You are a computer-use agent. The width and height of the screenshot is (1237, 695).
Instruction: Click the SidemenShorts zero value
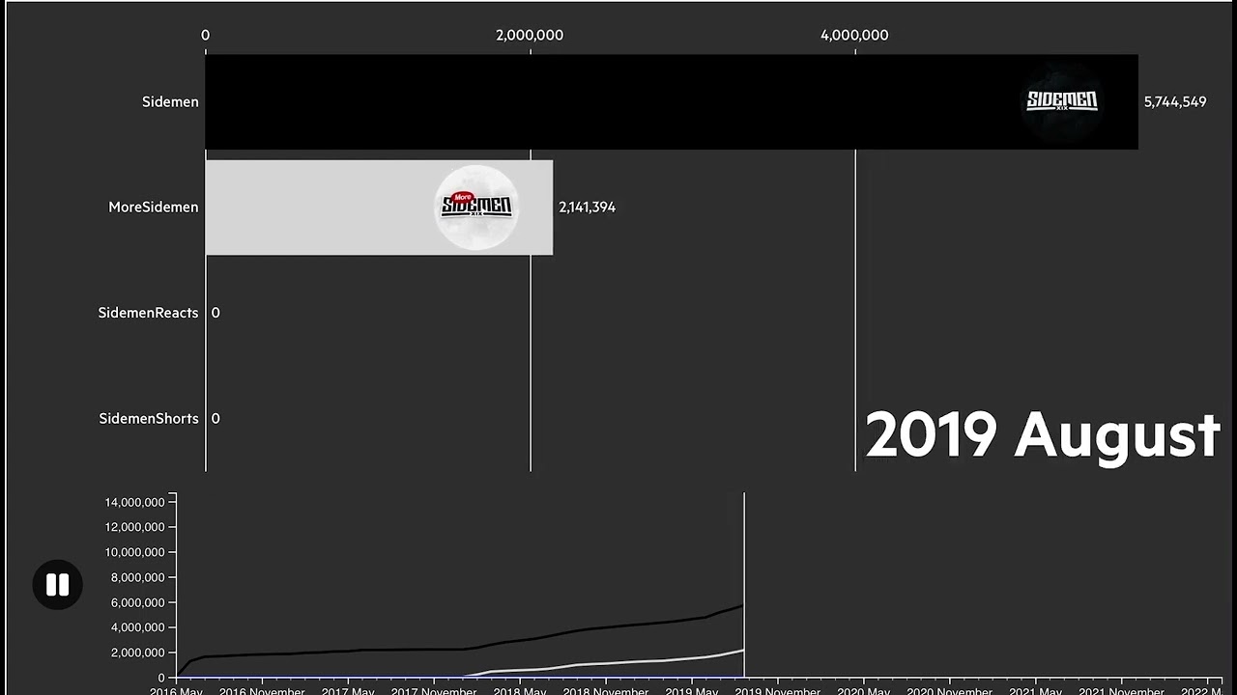coord(216,418)
